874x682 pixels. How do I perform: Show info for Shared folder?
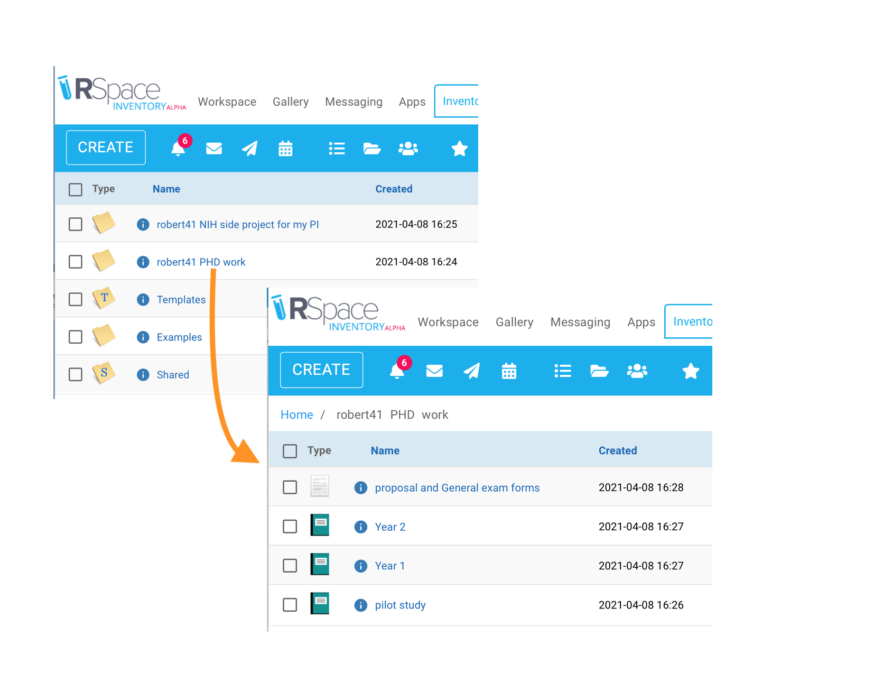point(143,374)
